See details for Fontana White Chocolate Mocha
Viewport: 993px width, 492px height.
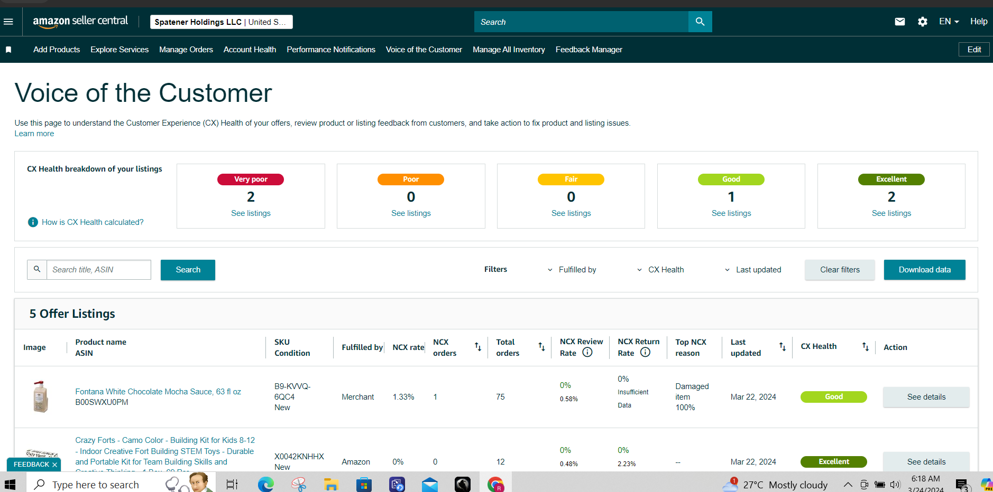click(926, 397)
